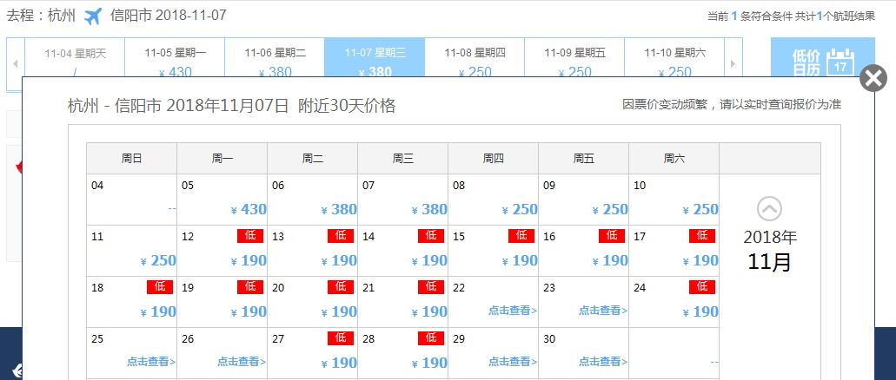
Task: Click 点击查看 link for day 26
Action: 241,361
